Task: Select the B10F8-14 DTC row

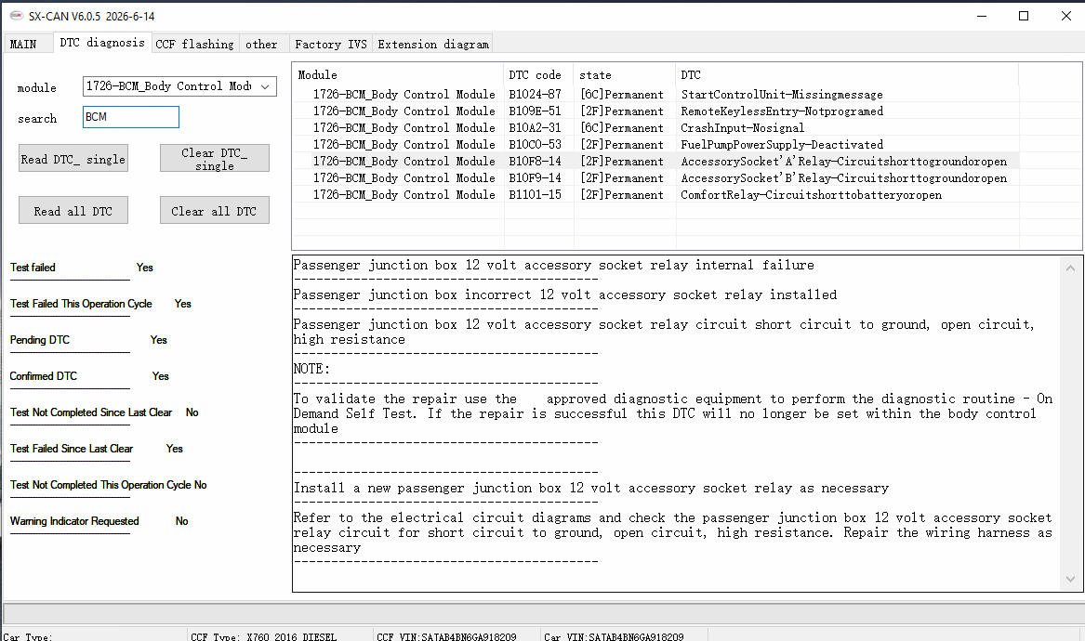Action: pyautogui.click(x=655, y=161)
